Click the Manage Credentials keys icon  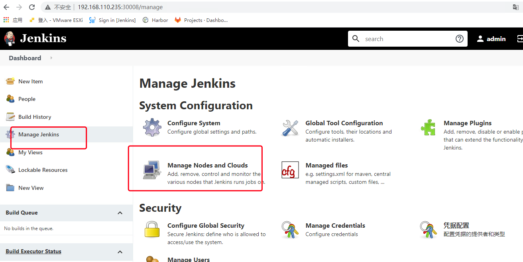point(290,230)
